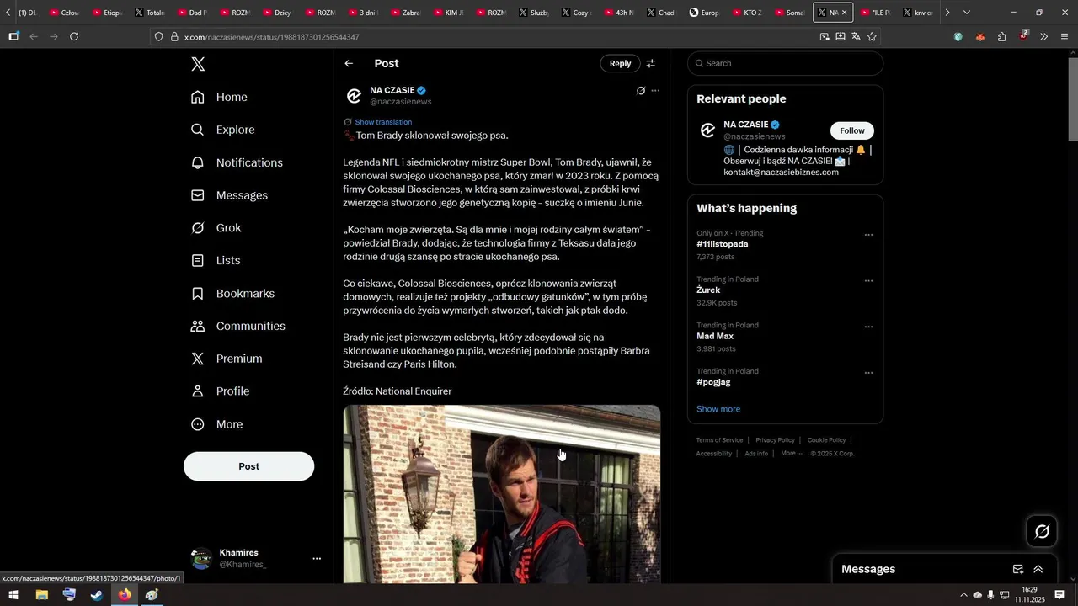The image size is (1078, 606).
Task: Open the browser extensions puzzle icon
Action: 1001,37
